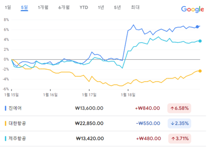
Task: Click the 3.71% increase badge
Action: click(x=180, y=139)
